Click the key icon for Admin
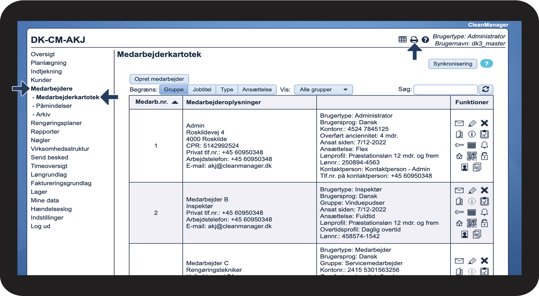539x296 pixels. [459, 145]
